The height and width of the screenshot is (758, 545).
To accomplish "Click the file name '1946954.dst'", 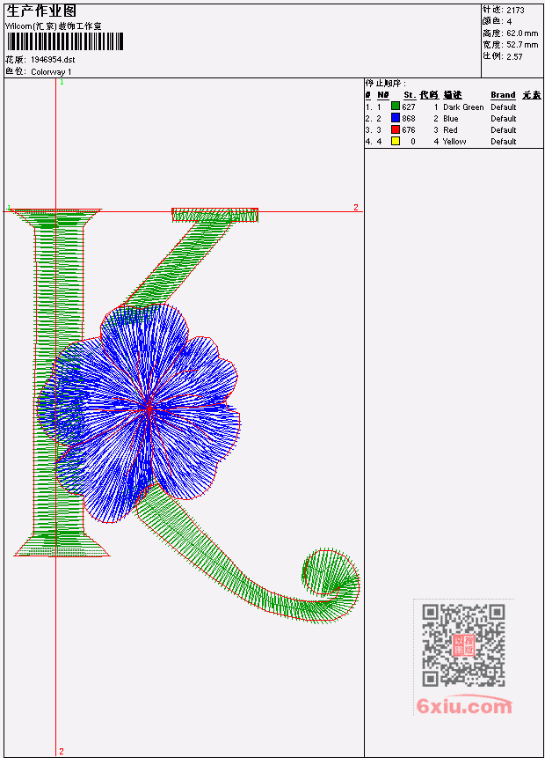I will [53, 60].
